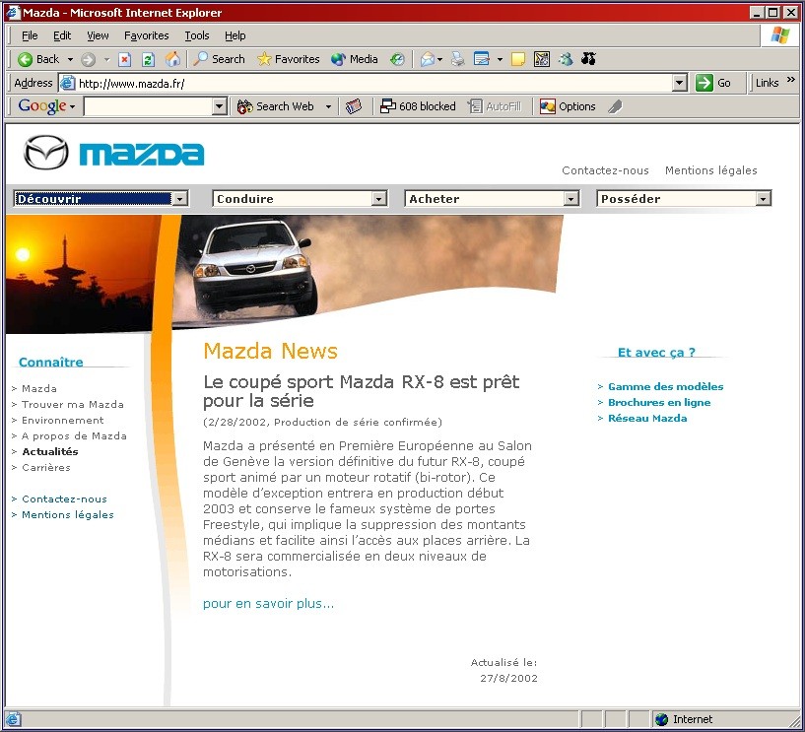Click pour en savoir plus link

pyautogui.click(x=269, y=604)
